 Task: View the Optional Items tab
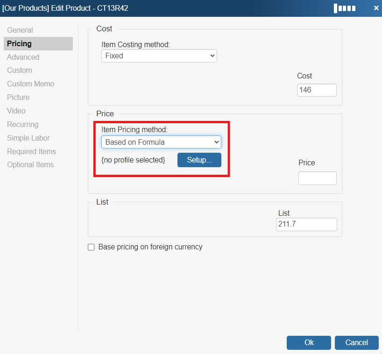click(30, 164)
